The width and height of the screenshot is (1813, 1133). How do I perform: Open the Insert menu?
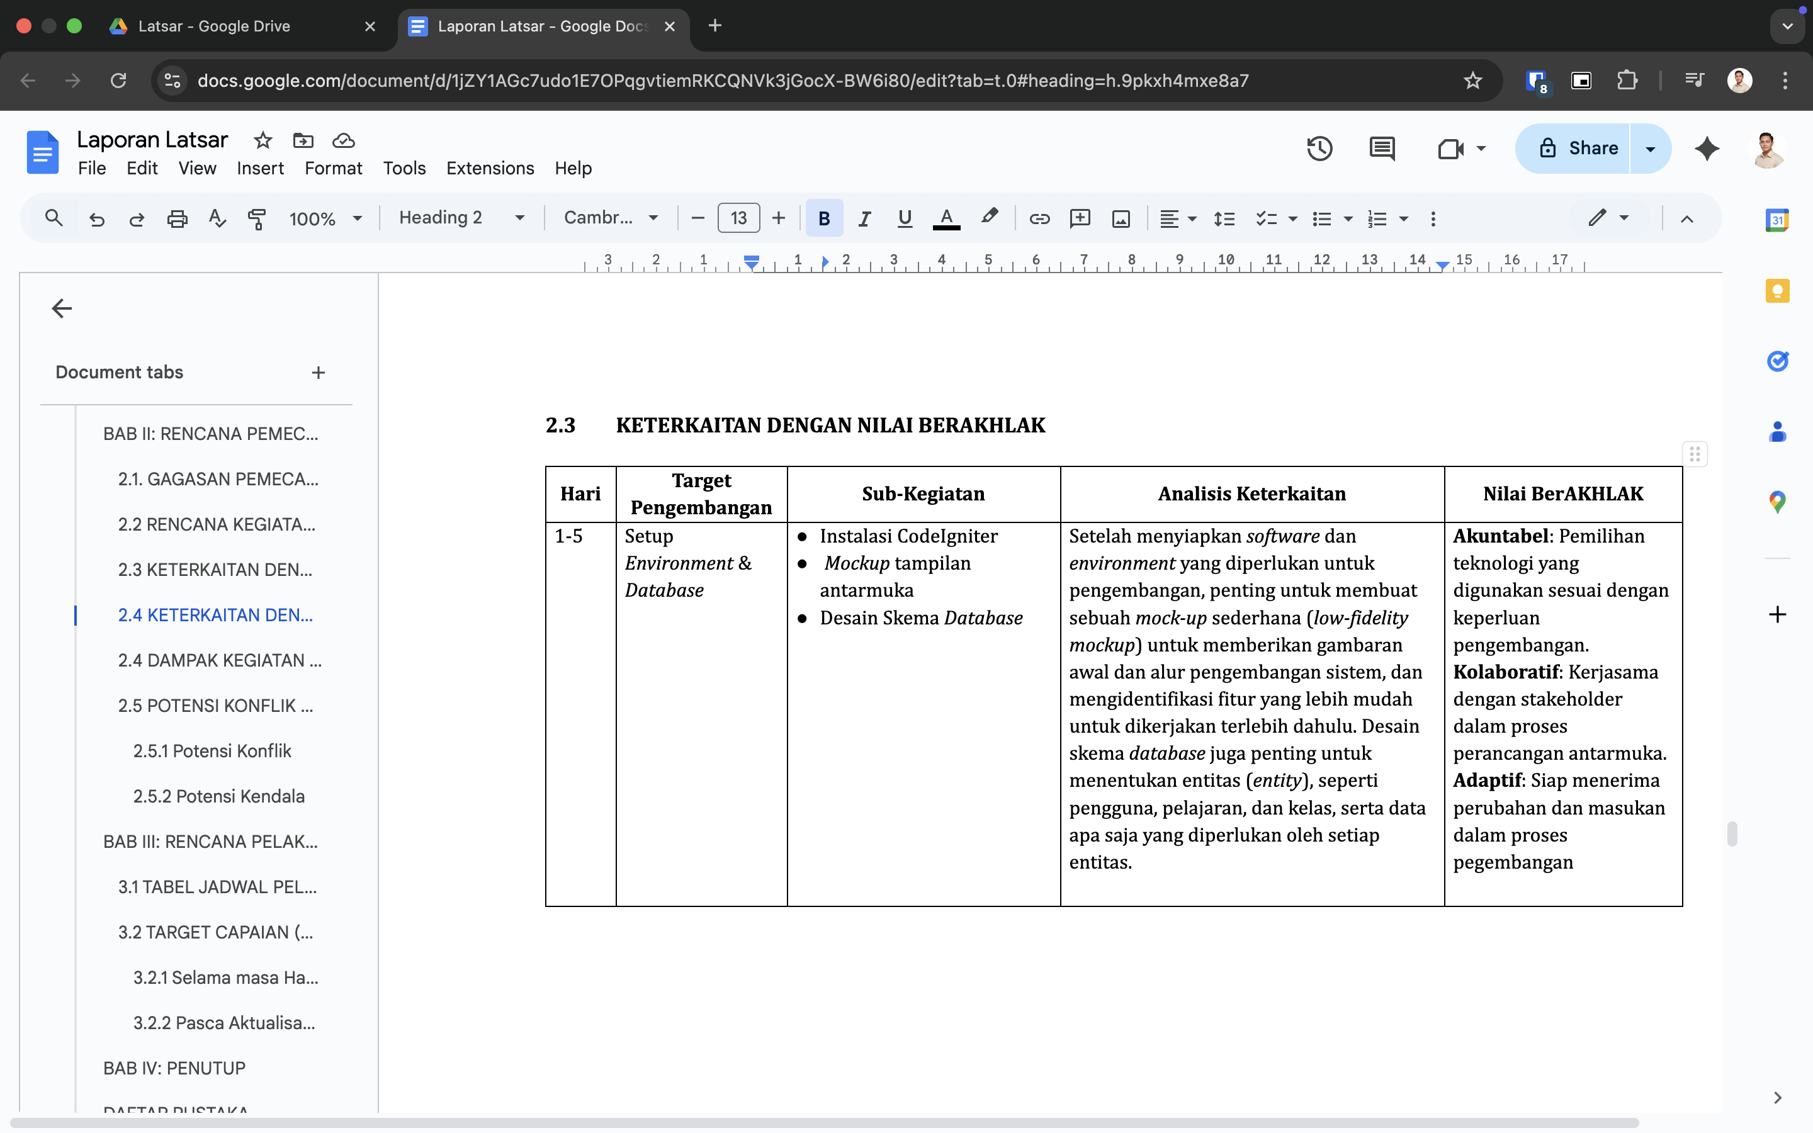pyautogui.click(x=260, y=168)
